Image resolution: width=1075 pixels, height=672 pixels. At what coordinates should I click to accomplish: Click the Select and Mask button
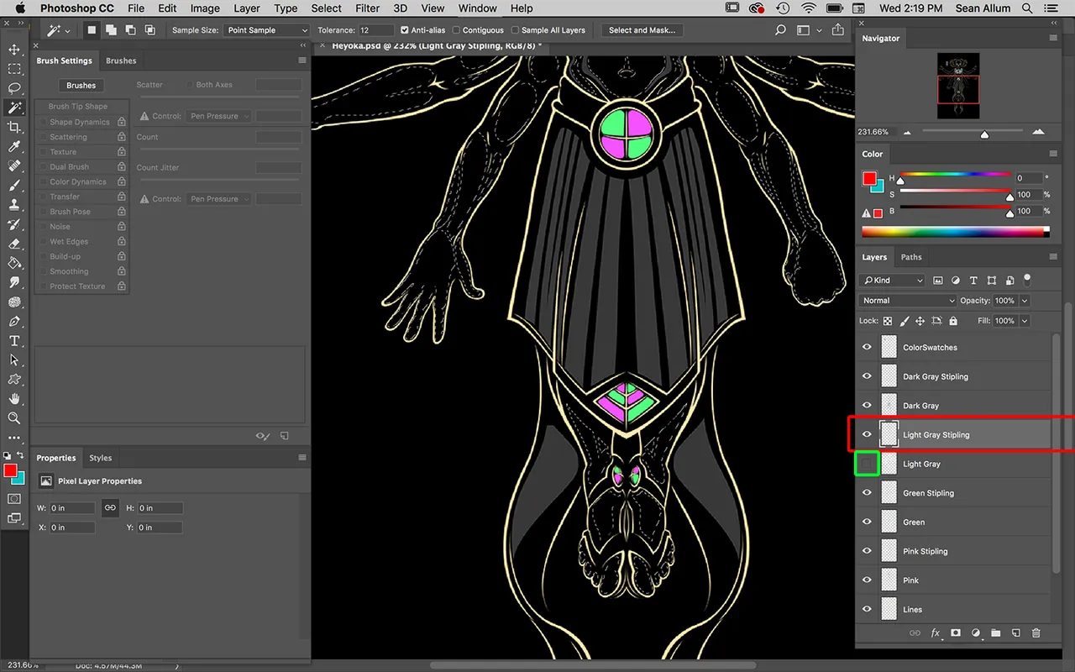click(x=642, y=30)
